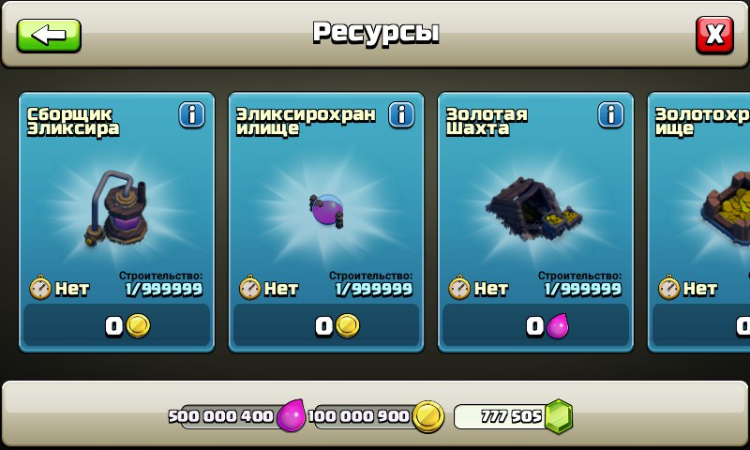
Task: Open info for Сборщик Эликсира
Action: click(x=192, y=114)
